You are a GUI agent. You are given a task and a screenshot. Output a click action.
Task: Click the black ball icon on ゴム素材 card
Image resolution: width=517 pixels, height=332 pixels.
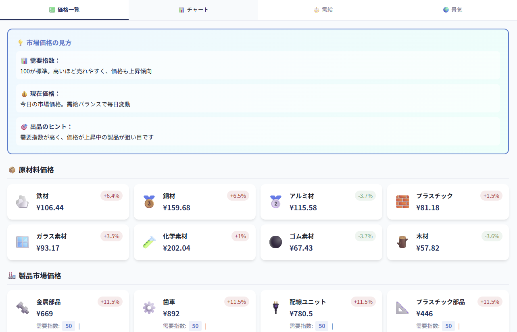point(276,242)
